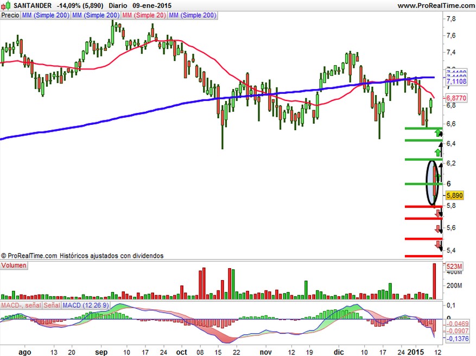Click the 20 date marker in August

point(72,352)
